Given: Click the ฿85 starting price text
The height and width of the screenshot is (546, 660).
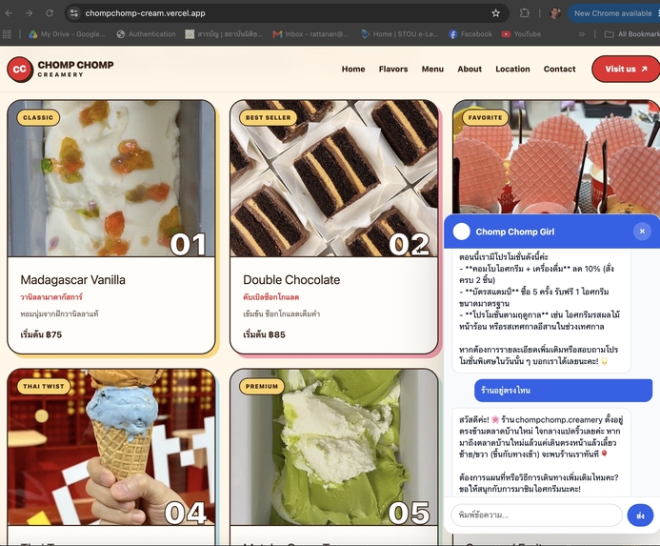Looking at the screenshot, I should [264, 334].
